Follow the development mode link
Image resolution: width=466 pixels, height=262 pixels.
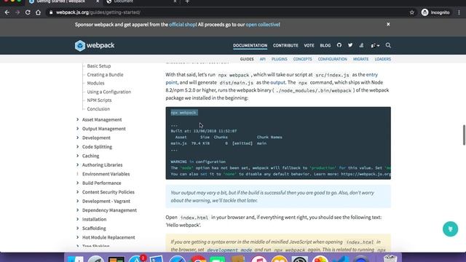pos(229,250)
